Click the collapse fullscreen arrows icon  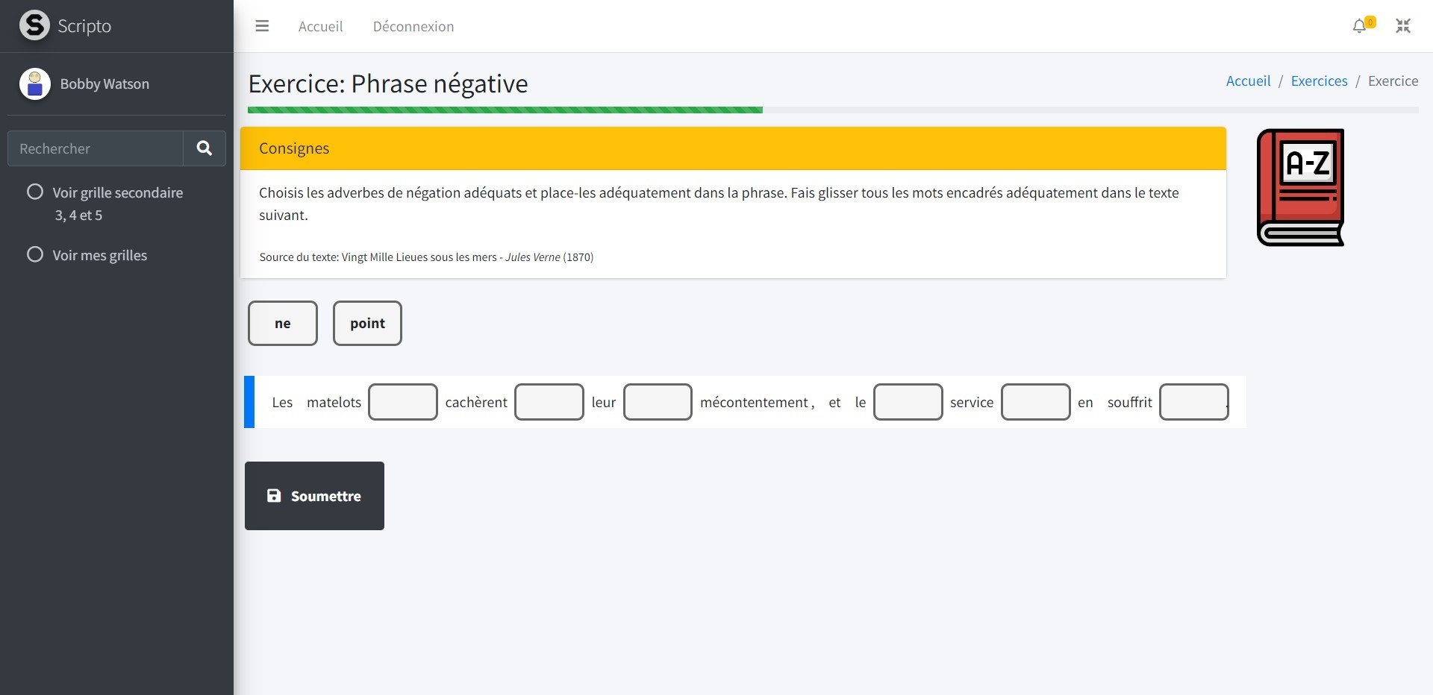1403,26
